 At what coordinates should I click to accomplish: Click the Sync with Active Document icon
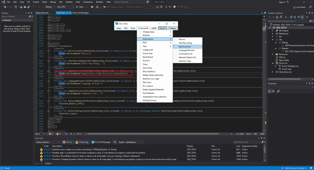[291, 17]
